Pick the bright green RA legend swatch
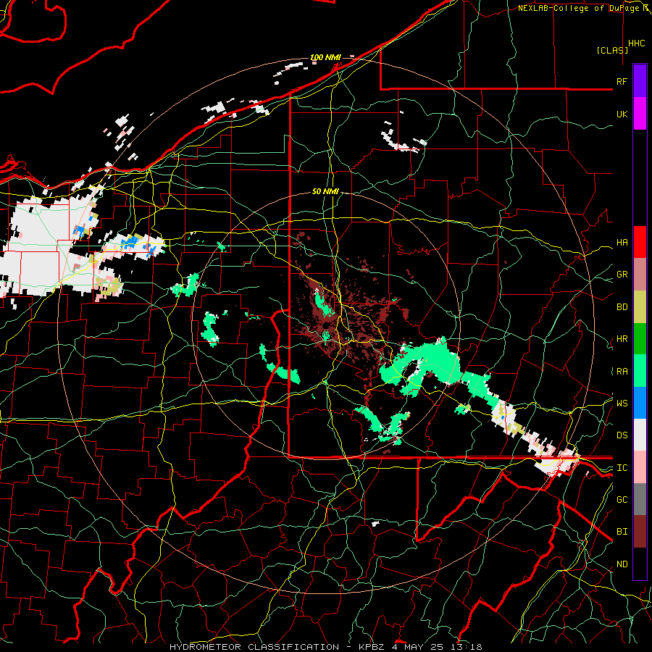The height and width of the screenshot is (652, 652). pos(640,370)
